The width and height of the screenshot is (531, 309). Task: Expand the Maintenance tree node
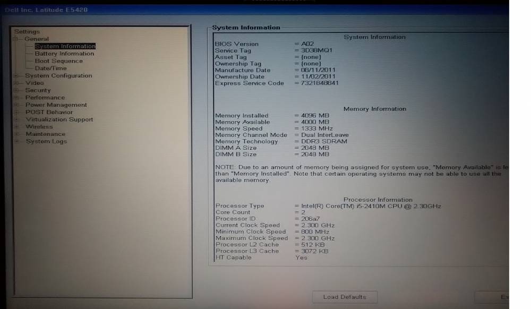[16, 134]
